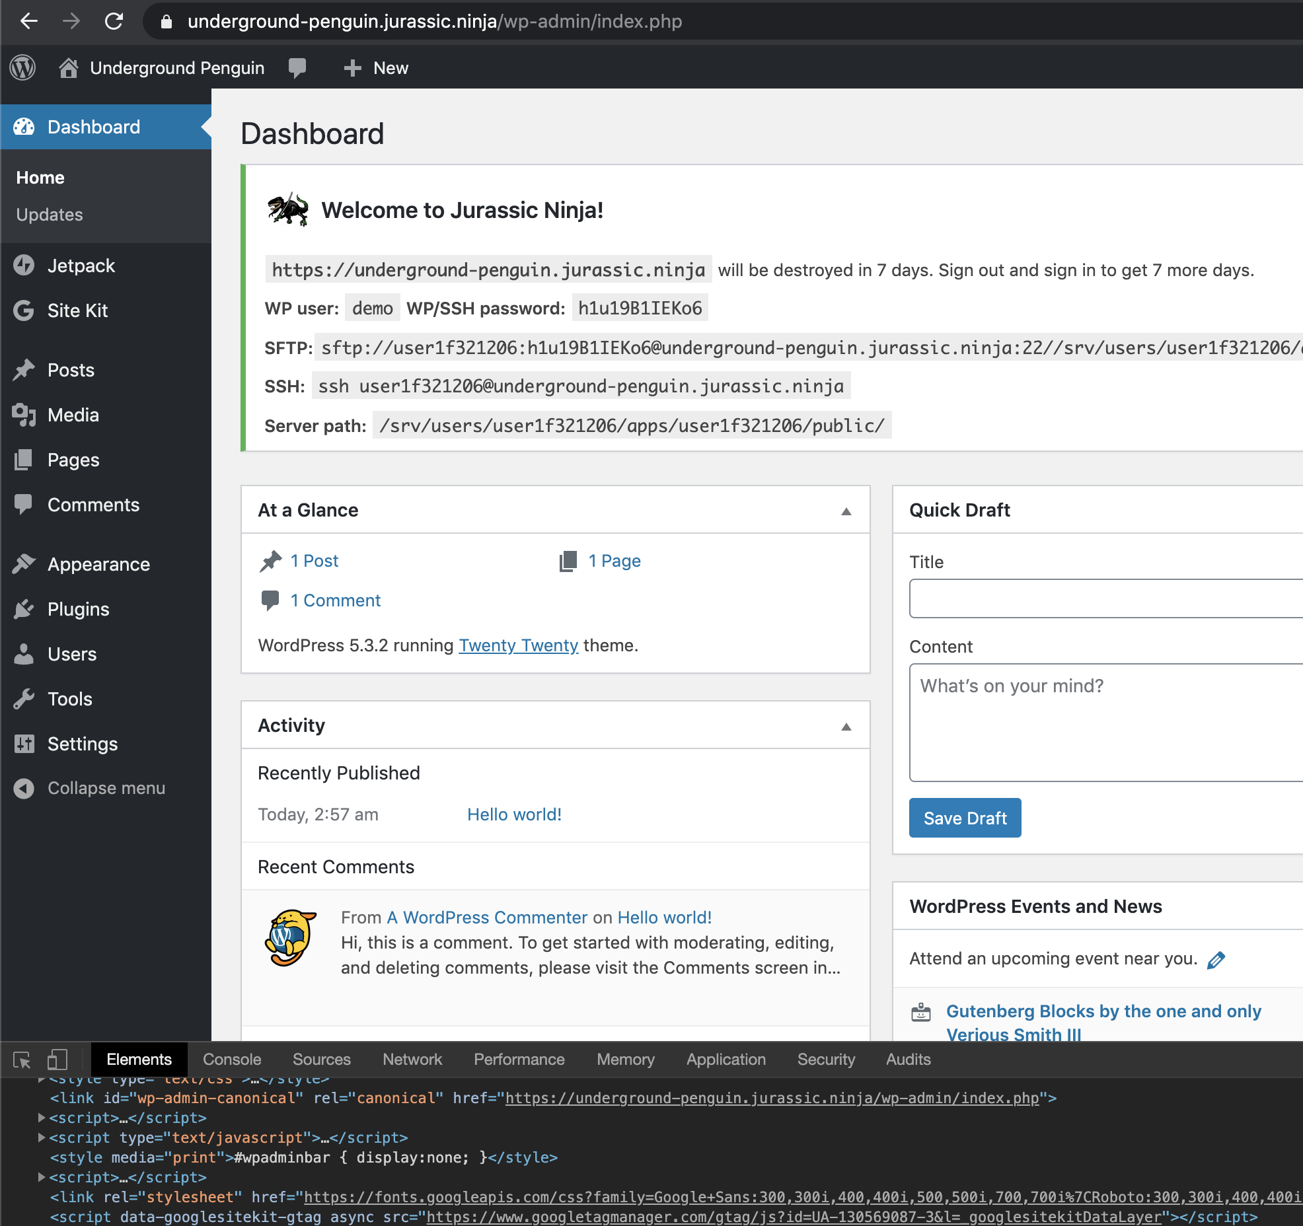This screenshot has width=1303, height=1226.
Task: Switch to the Network tab
Action: point(412,1060)
